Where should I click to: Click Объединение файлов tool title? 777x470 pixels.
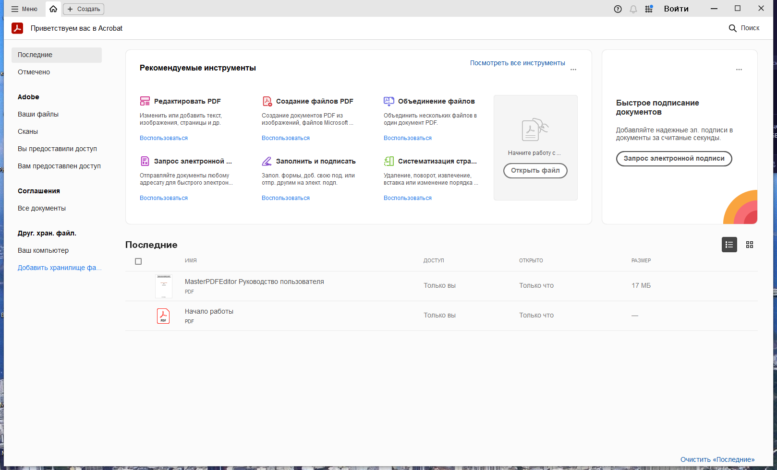click(437, 101)
